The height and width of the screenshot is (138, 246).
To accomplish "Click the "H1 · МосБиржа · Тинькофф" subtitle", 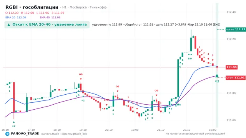I will coord(85,7).
